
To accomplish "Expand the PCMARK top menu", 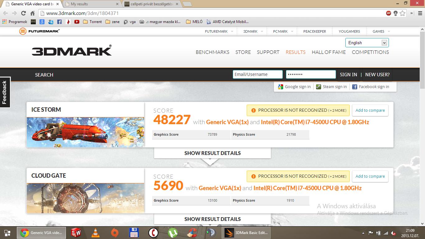I will click(283, 31).
